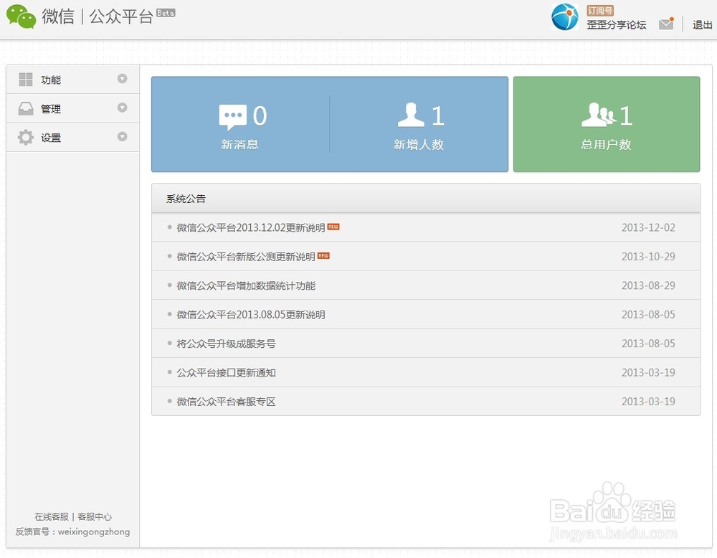Open 微信公众平台新版公测更新说明 announcement
Image resolution: width=717 pixels, height=558 pixels.
coord(246,257)
